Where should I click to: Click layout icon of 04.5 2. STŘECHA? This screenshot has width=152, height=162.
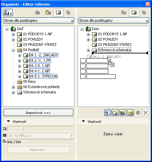point(26,76)
